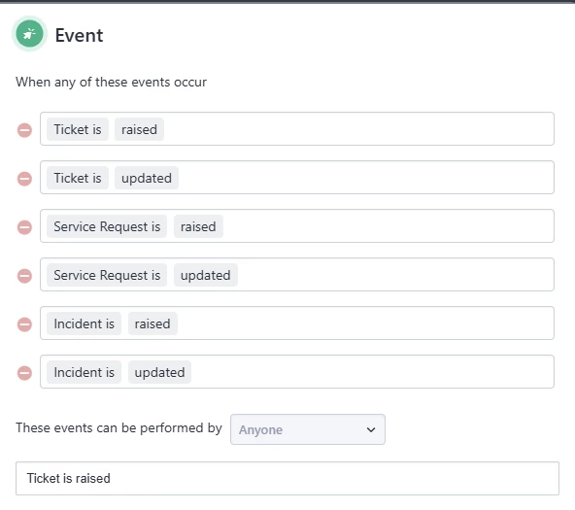Click the chevron arrow in the Anyone dropdown
The image size is (575, 510).
pyautogui.click(x=371, y=429)
